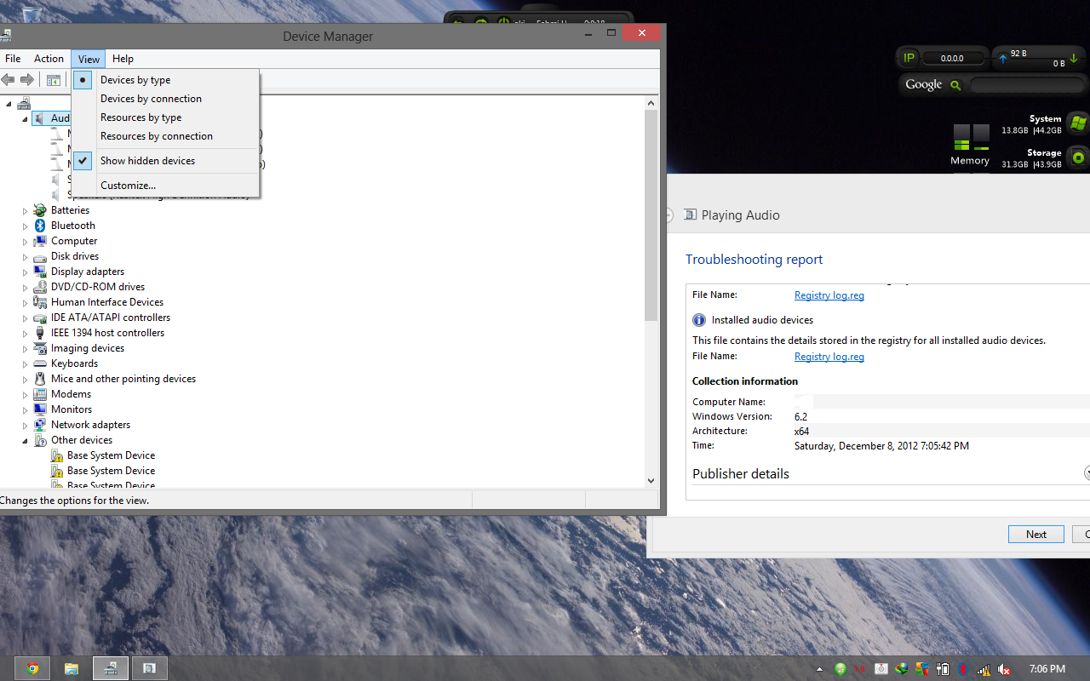
Task: Open Registry log.reg link under installed audio devices
Action: (829, 357)
